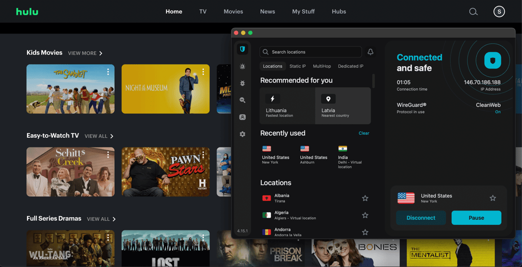Open the Hulu TV menu item
This screenshot has height=267, width=522.
(203, 12)
